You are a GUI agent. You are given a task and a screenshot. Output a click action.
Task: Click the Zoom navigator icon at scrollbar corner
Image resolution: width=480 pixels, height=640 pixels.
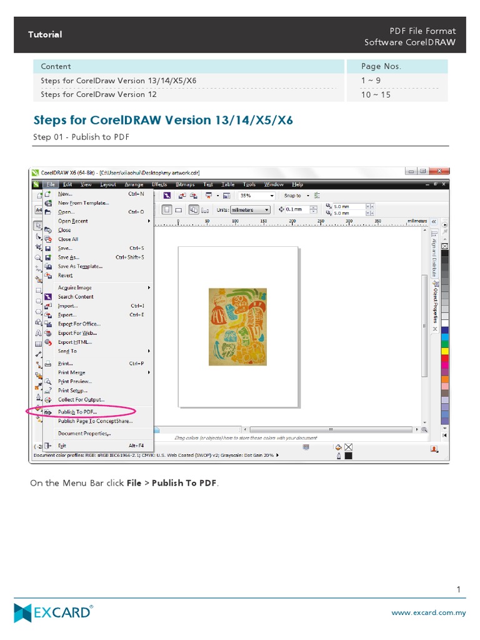(x=424, y=429)
